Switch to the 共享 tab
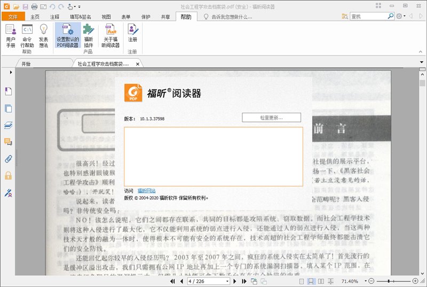The height and width of the screenshot is (287, 427). [165, 17]
